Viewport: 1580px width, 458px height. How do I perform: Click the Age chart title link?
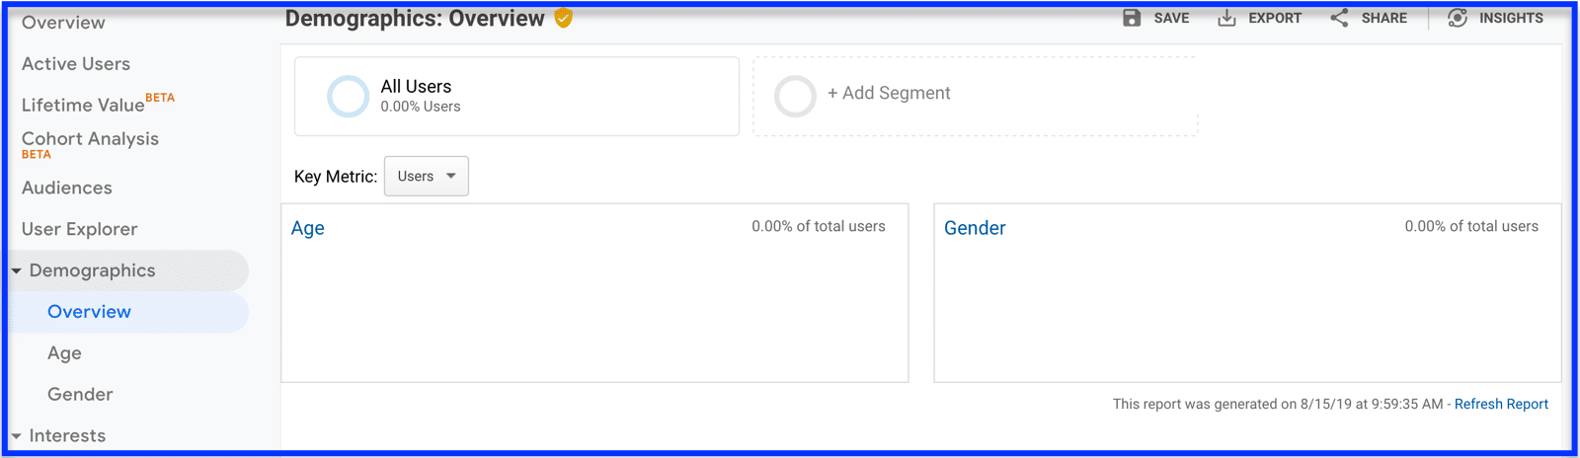tap(308, 228)
